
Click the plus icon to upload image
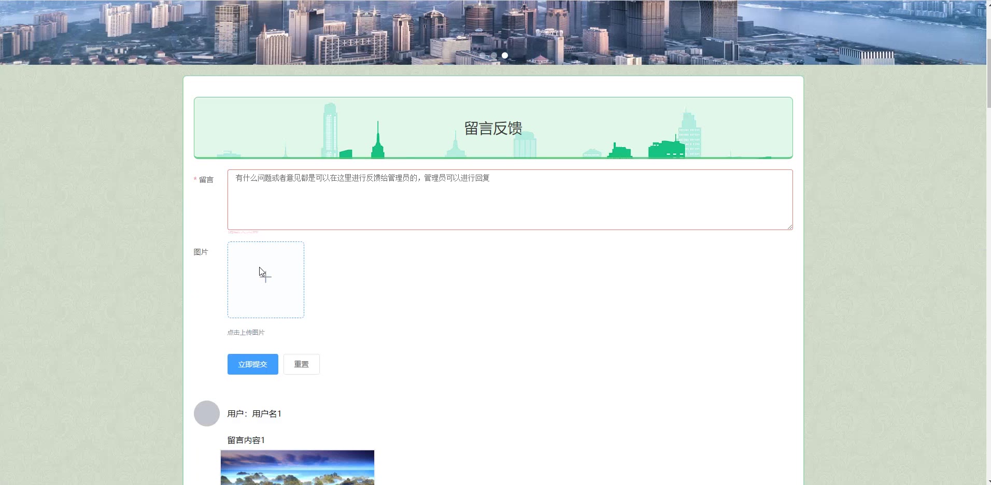(x=265, y=278)
